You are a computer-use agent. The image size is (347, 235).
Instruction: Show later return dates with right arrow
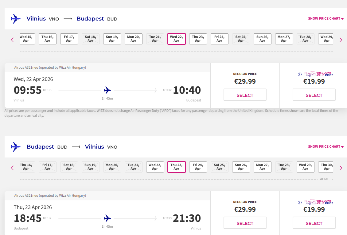(341, 168)
